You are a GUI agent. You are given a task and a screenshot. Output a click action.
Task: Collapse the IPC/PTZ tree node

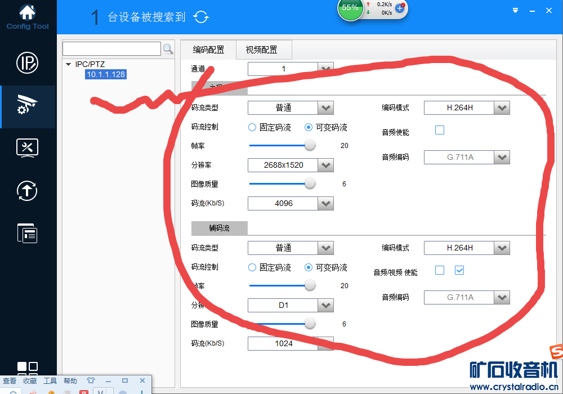[68, 65]
